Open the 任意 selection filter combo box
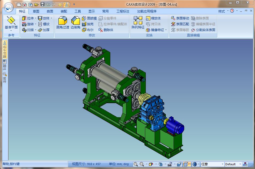This screenshot has height=169, width=255. [x=212, y=164]
